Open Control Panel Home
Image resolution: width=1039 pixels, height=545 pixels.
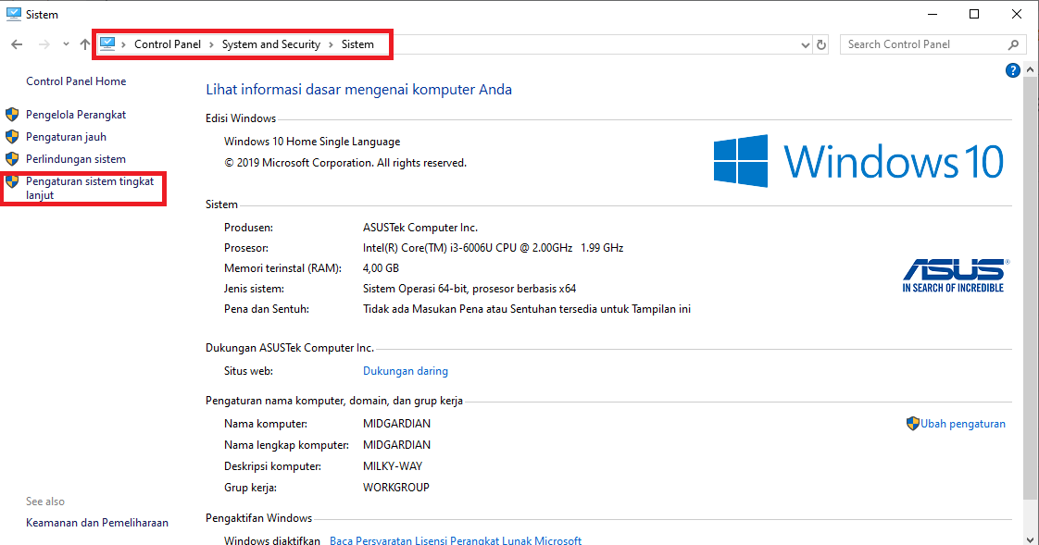[76, 81]
